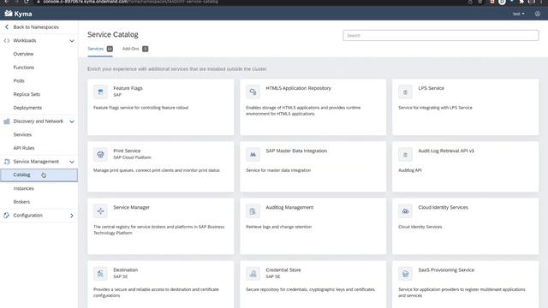Click the Service Management icon
Image resolution: width=548 pixels, height=308 pixels.
7,162
